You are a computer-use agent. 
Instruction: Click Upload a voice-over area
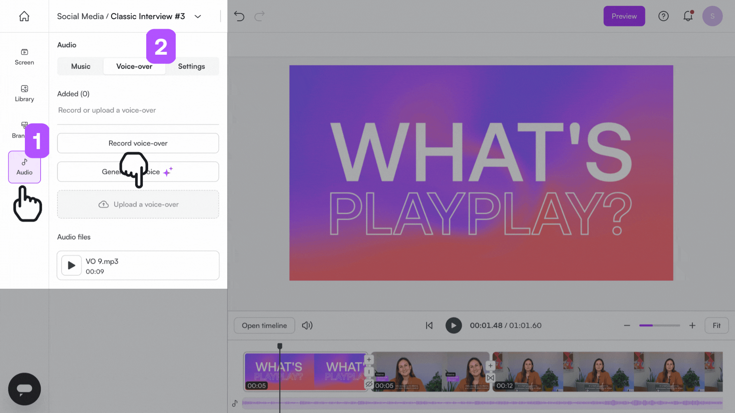[x=138, y=204]
